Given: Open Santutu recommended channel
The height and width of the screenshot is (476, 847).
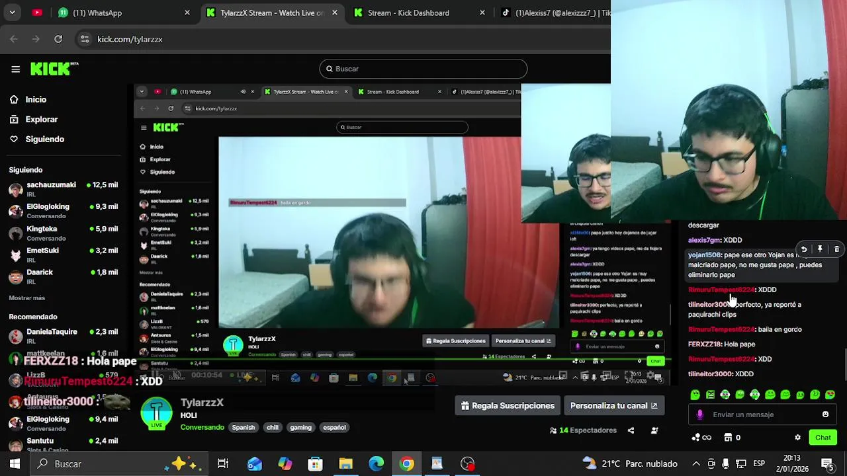Looking at the screenshot, I should pyautogui.click(x=64, y=445).
